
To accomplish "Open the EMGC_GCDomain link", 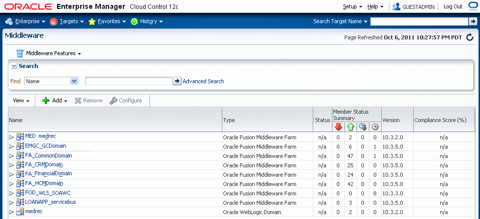I will coord(46,146).
